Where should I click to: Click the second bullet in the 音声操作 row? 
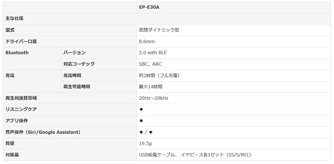pos(151,132)
